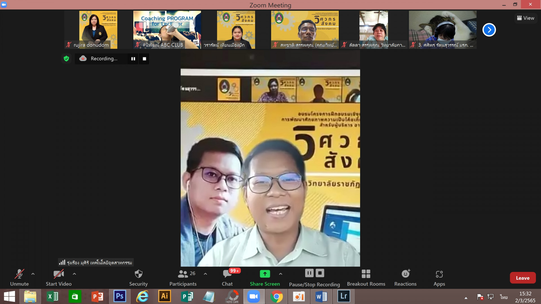Pause recording in top recording indicator

133,59
